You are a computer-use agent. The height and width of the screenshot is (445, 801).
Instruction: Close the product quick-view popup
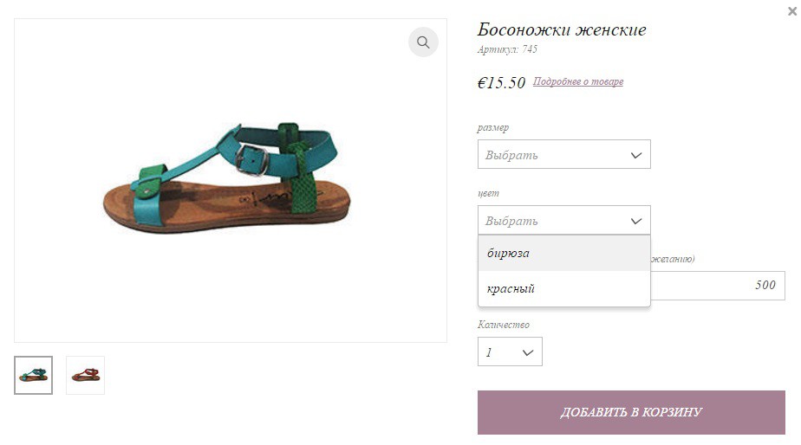point(792,11)
